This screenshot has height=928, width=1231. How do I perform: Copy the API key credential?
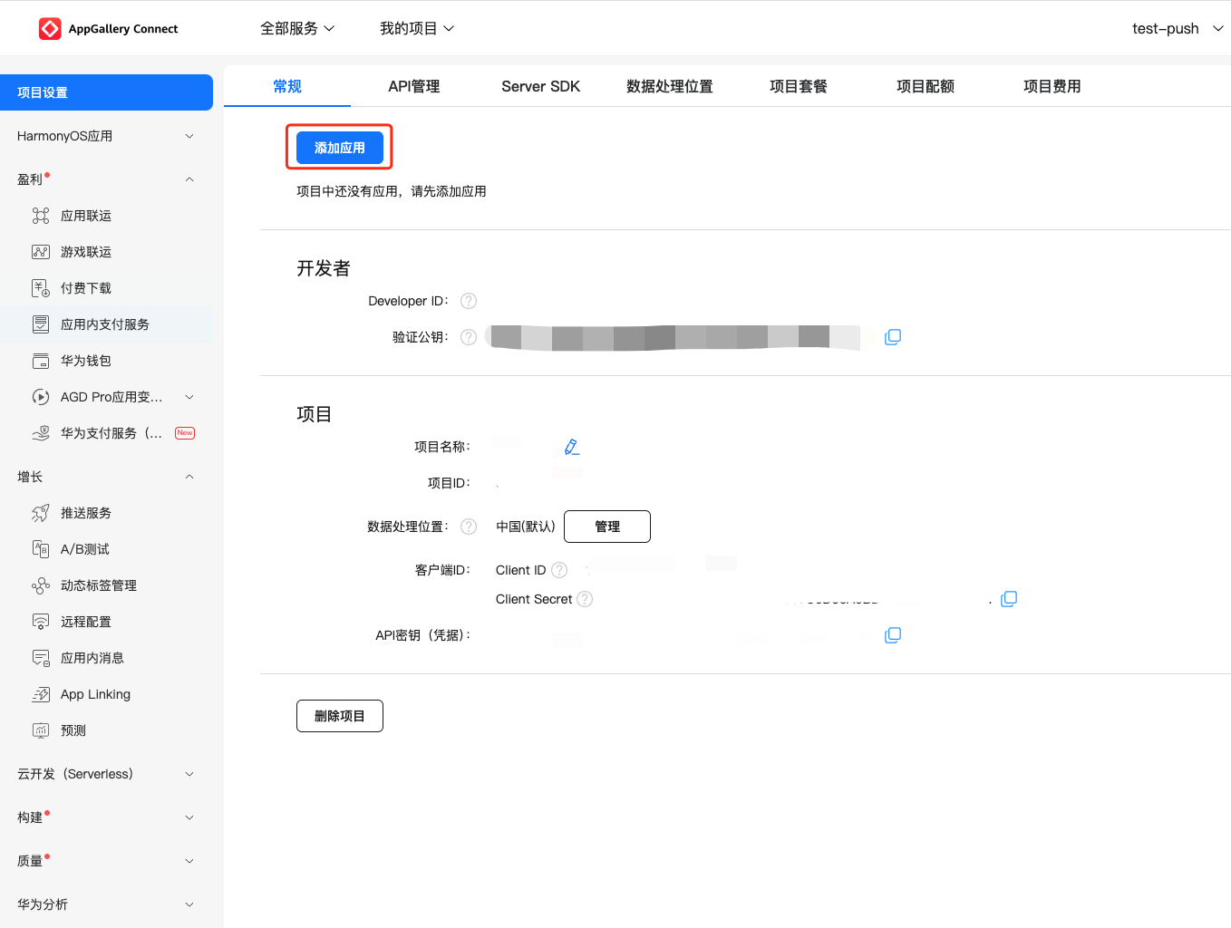893,635
